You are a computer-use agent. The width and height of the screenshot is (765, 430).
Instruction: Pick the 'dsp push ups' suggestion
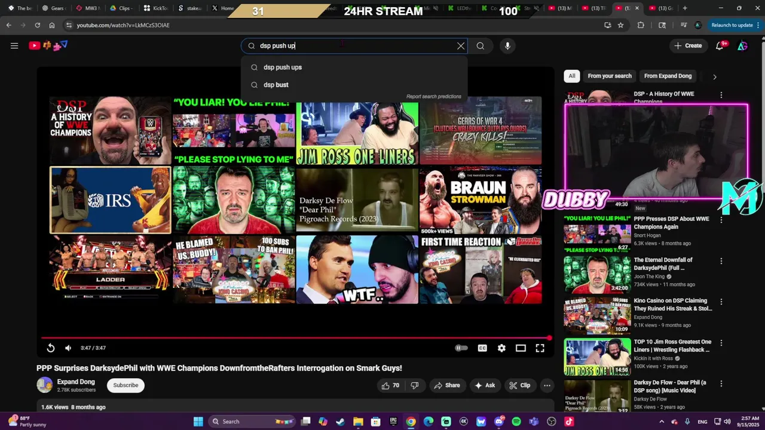click(x=354, y=67)
